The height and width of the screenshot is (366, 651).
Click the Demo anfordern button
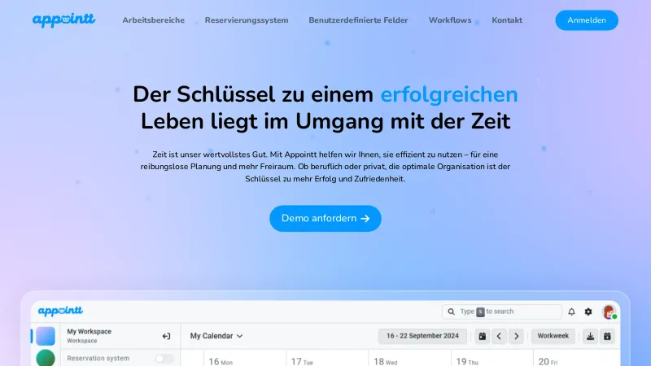pyautogui.click(x=325, y=218)
